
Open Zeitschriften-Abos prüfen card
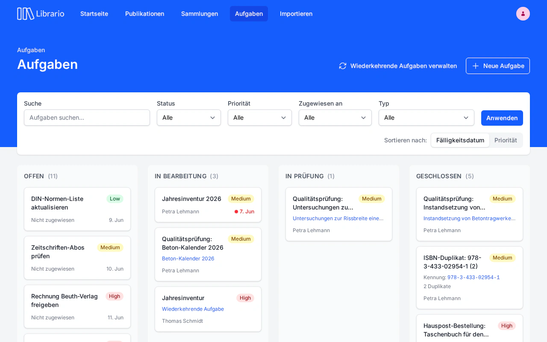(x=77, y=258)
